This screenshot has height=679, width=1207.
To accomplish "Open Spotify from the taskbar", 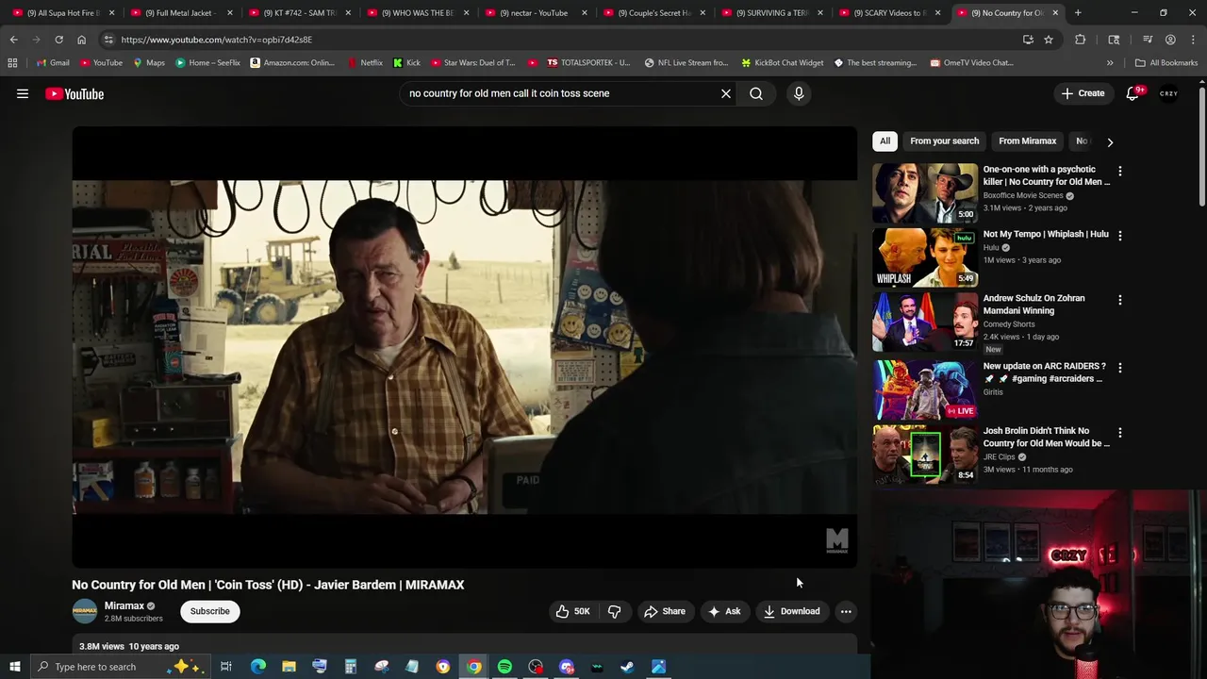I will point(504,667).
